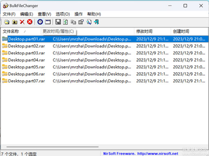The width and height of the screenshot is (209, 156).
Task: Click the red X remove selected files icon
Action: coord(22,22)
